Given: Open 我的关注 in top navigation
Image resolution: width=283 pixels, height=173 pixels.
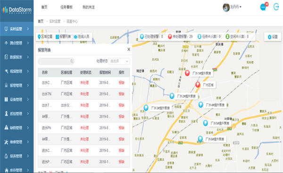Looking at the screenshot, I should coord(89,7).
